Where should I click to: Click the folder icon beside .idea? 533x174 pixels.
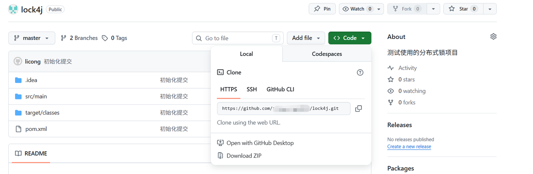(x=18, y=80)
